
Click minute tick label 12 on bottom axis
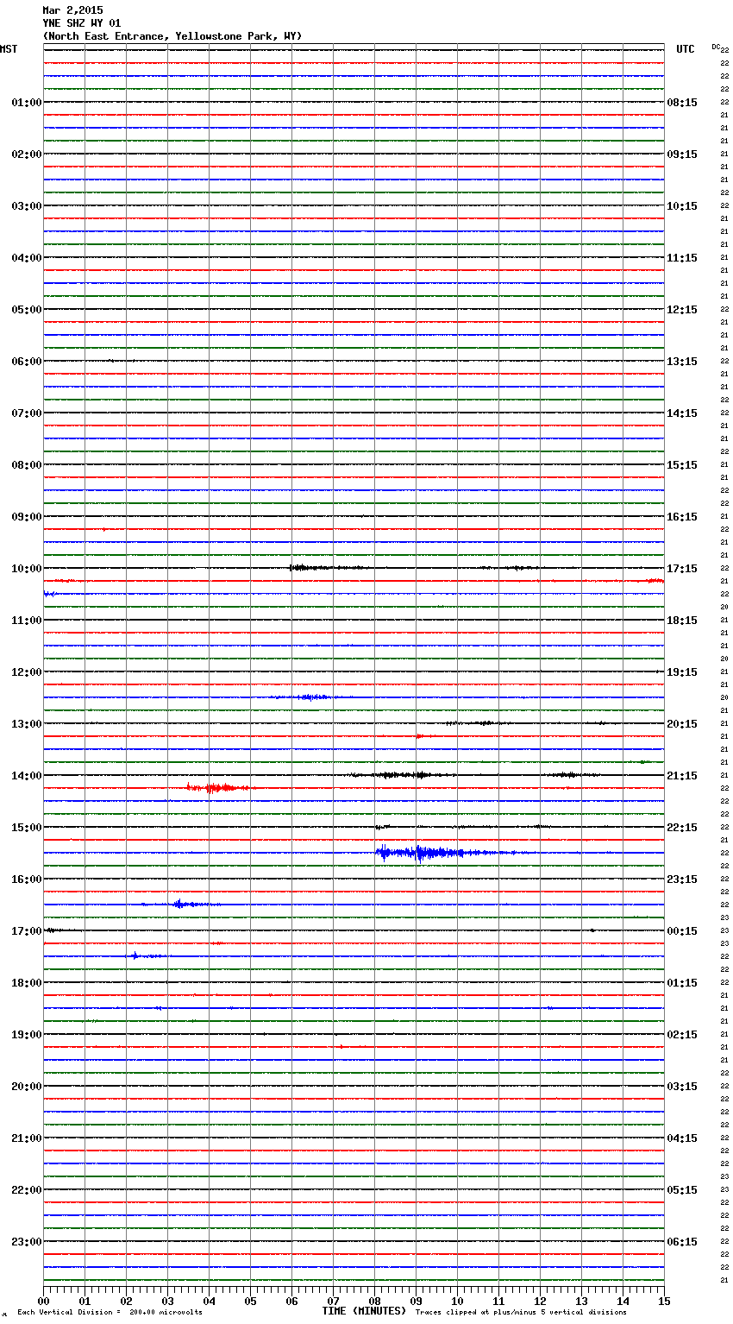(540, 1301)
